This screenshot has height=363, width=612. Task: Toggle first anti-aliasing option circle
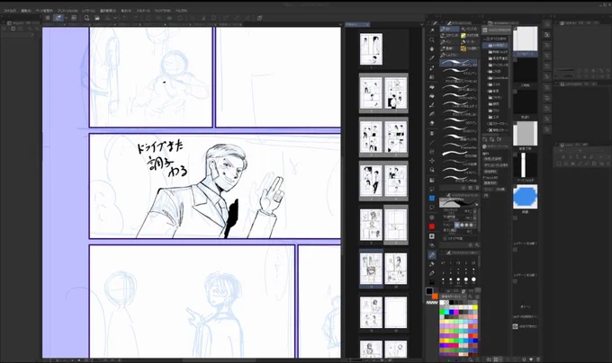457,225
